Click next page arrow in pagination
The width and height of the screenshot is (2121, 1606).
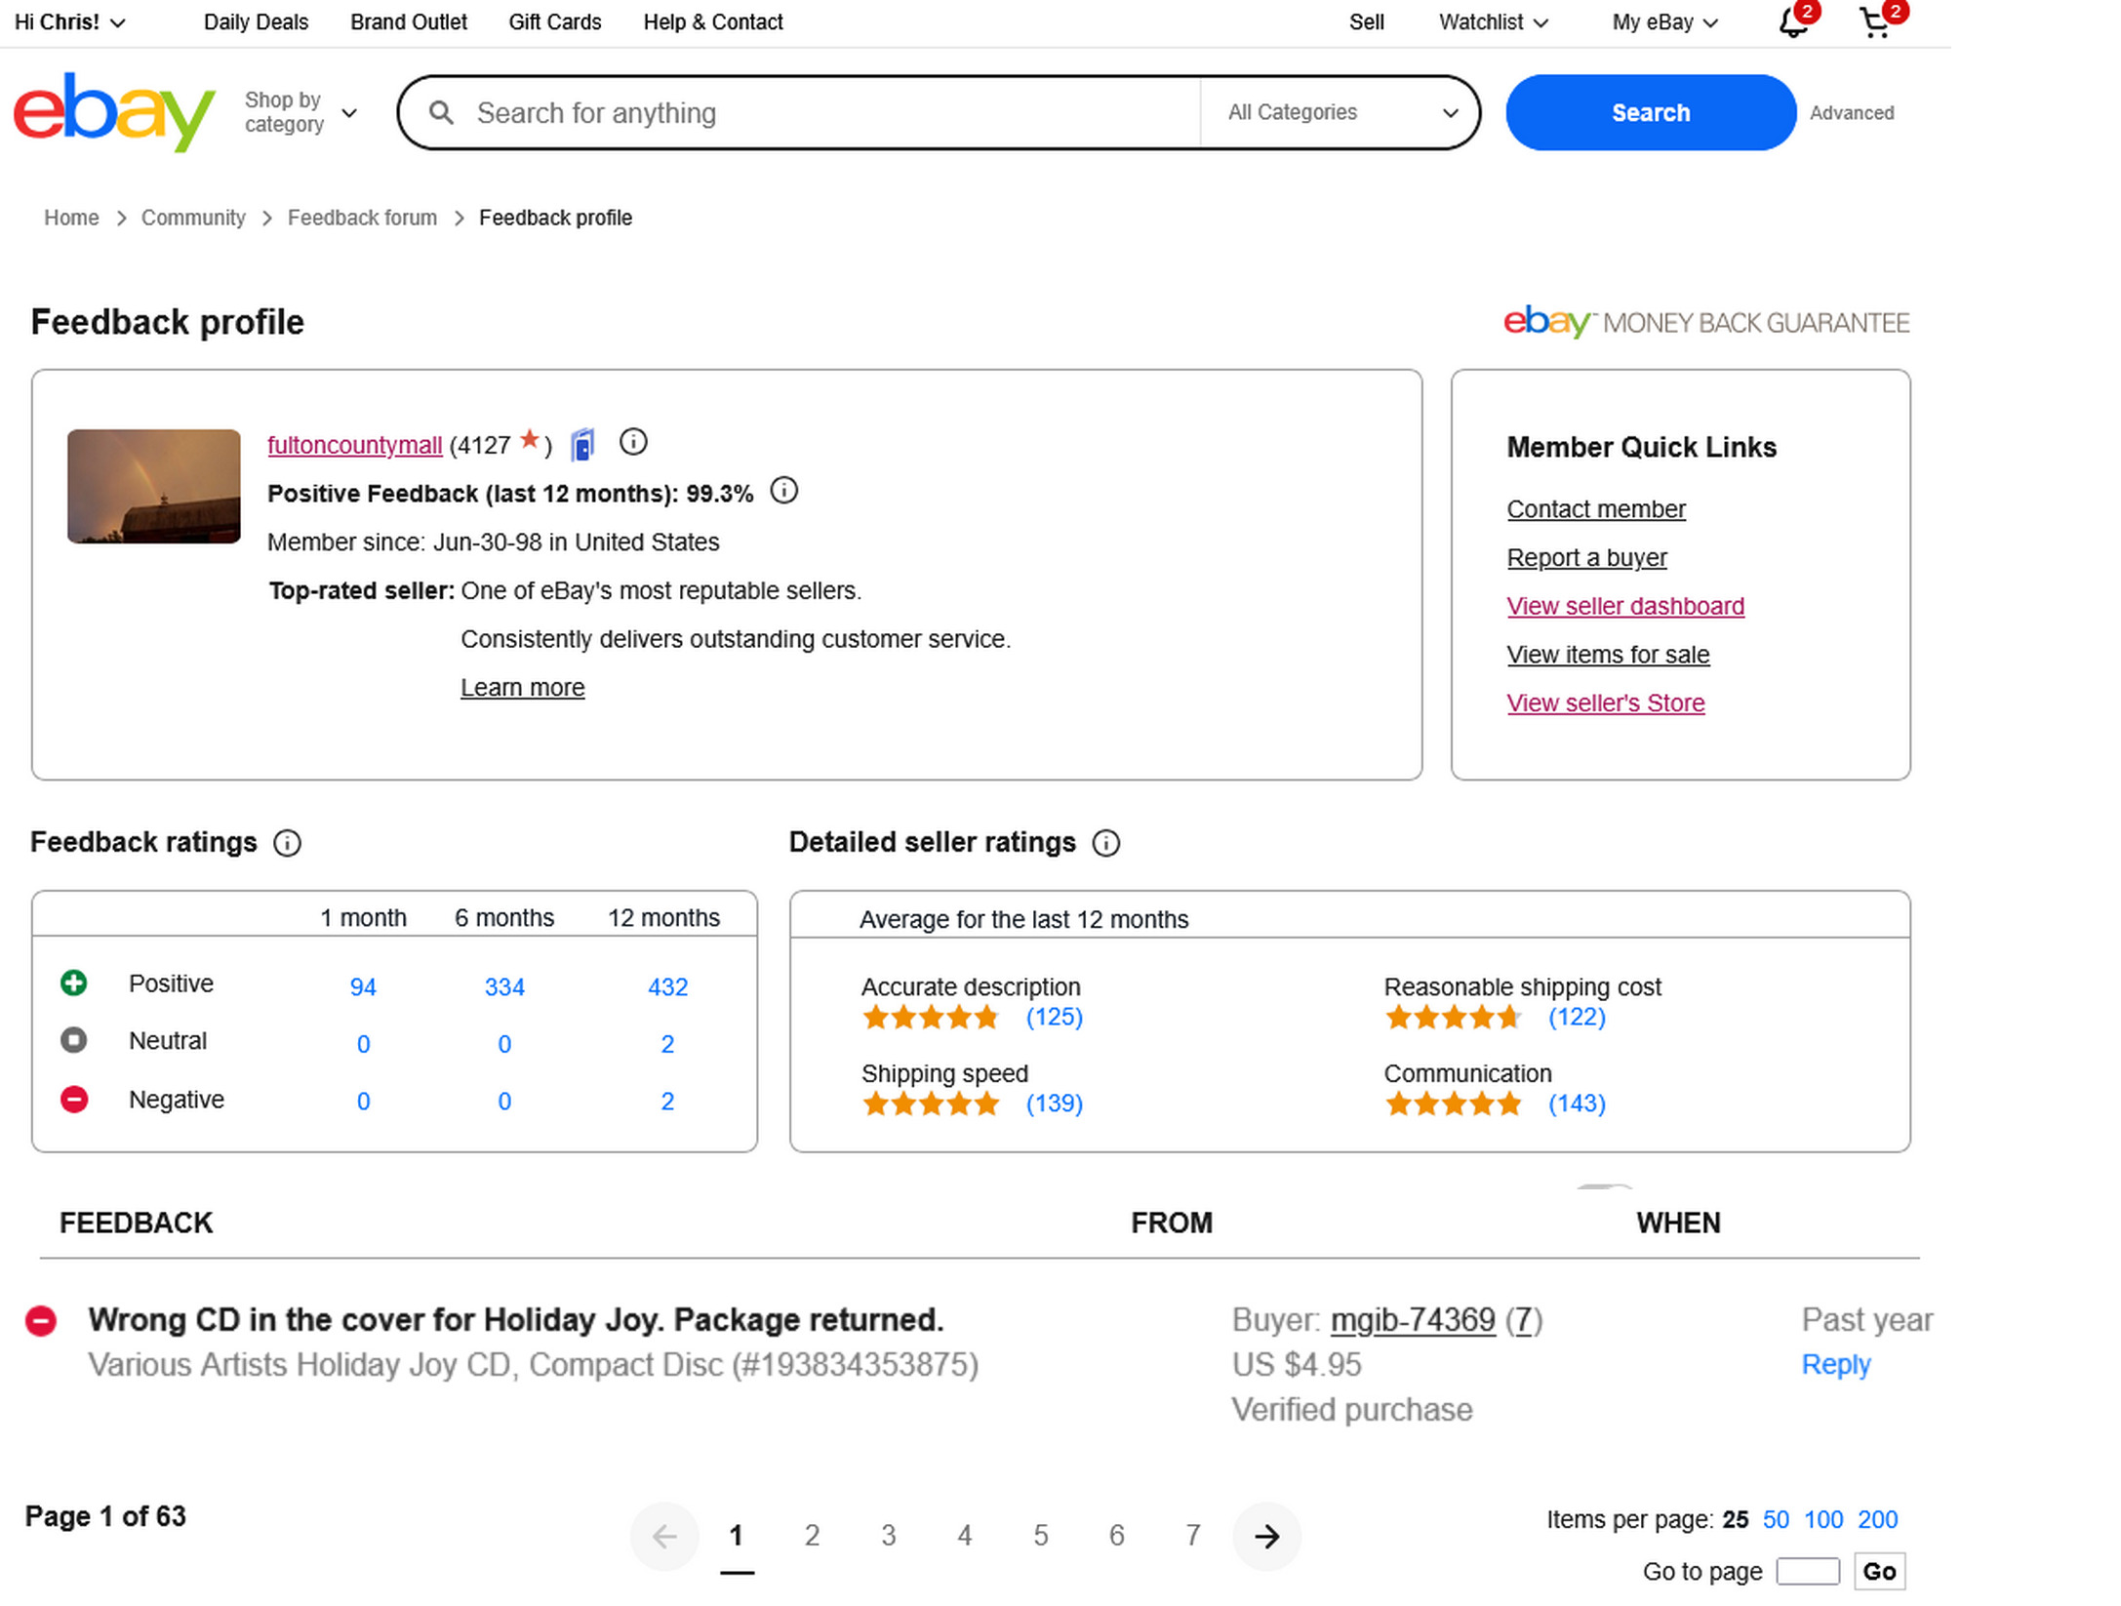(x=1266, y=1537)
